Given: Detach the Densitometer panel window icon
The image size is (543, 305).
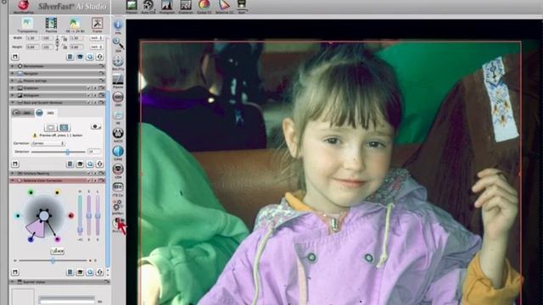Looking at the screenshot, I should [102, 66].
